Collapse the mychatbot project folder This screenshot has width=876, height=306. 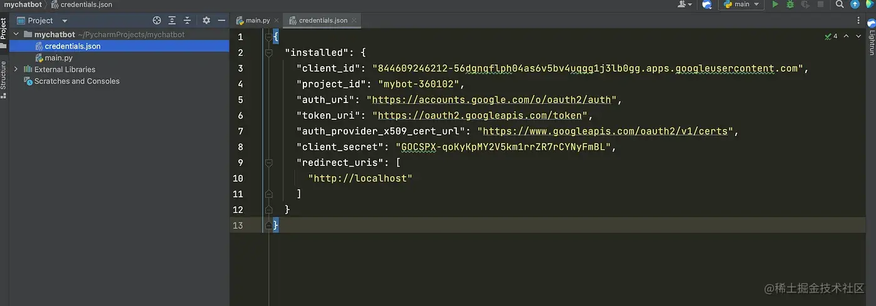point(16,34)
